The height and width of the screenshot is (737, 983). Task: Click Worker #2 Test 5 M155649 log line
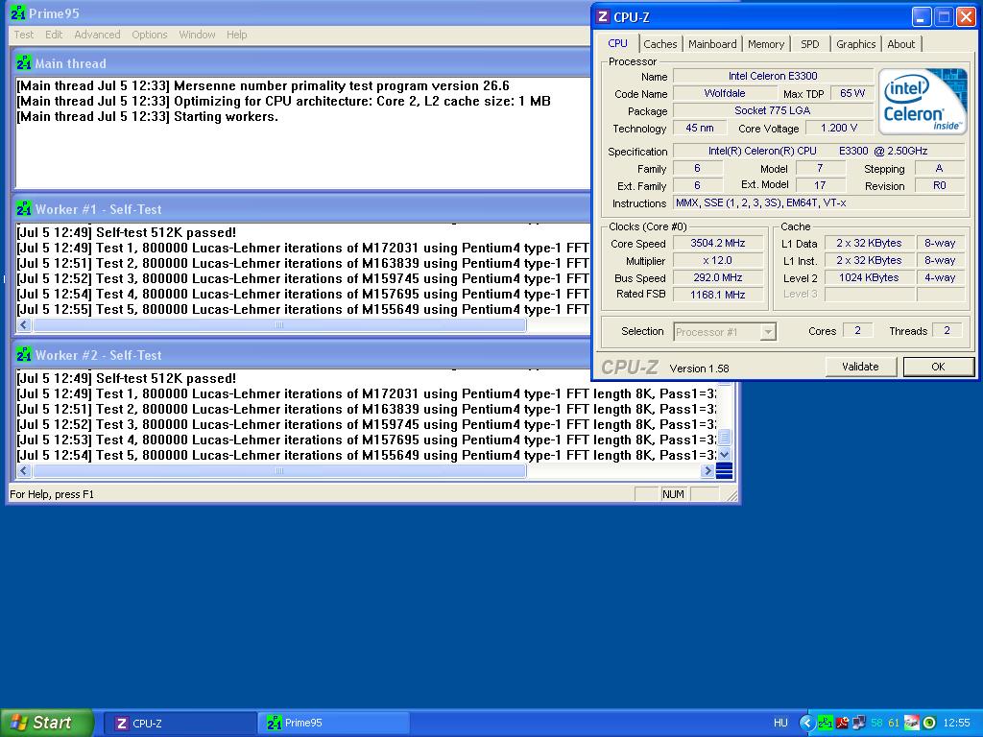click(366, 456)
